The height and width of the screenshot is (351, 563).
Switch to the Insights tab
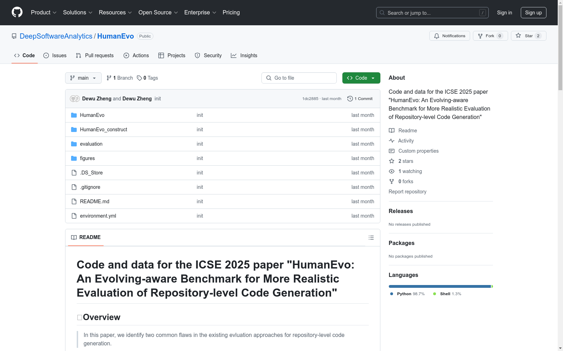pyautogui.click(x=244, y=55)
